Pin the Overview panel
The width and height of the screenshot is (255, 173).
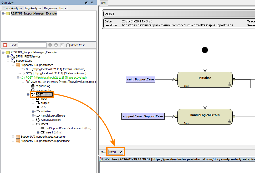click(92, 3)
